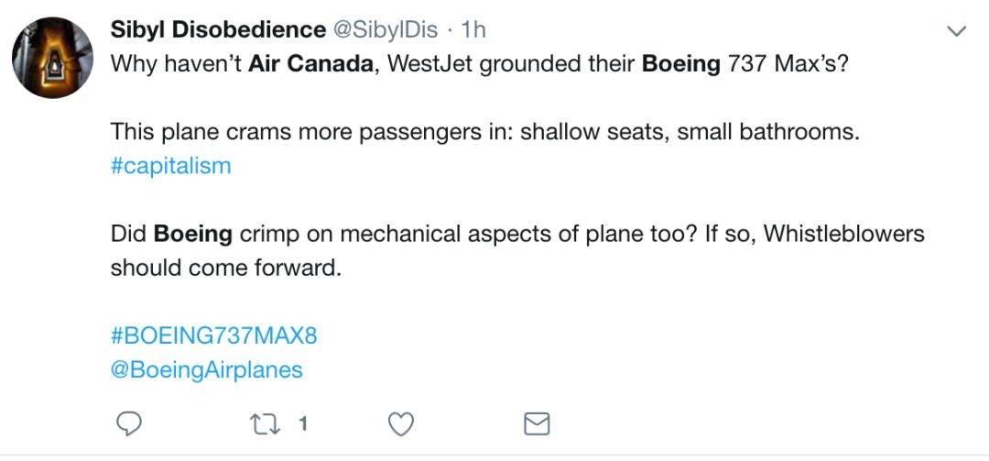
Task: Open the tweet's 1h timestamp
Action: tap(472, 30)
